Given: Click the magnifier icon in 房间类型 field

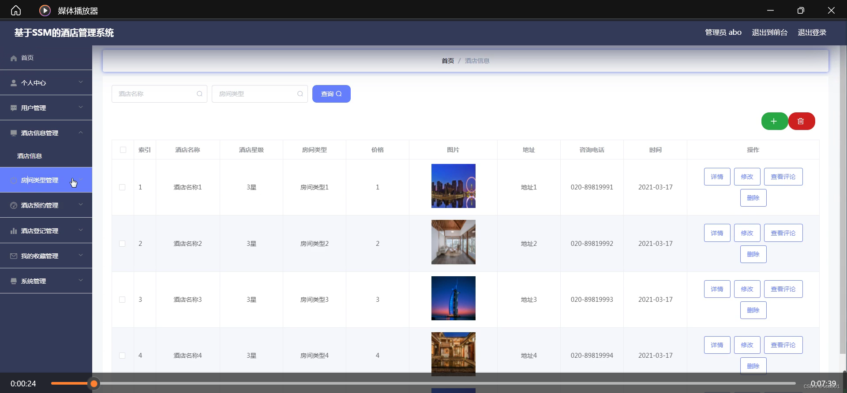Looking at the screenshot, I should pos(300,94).
